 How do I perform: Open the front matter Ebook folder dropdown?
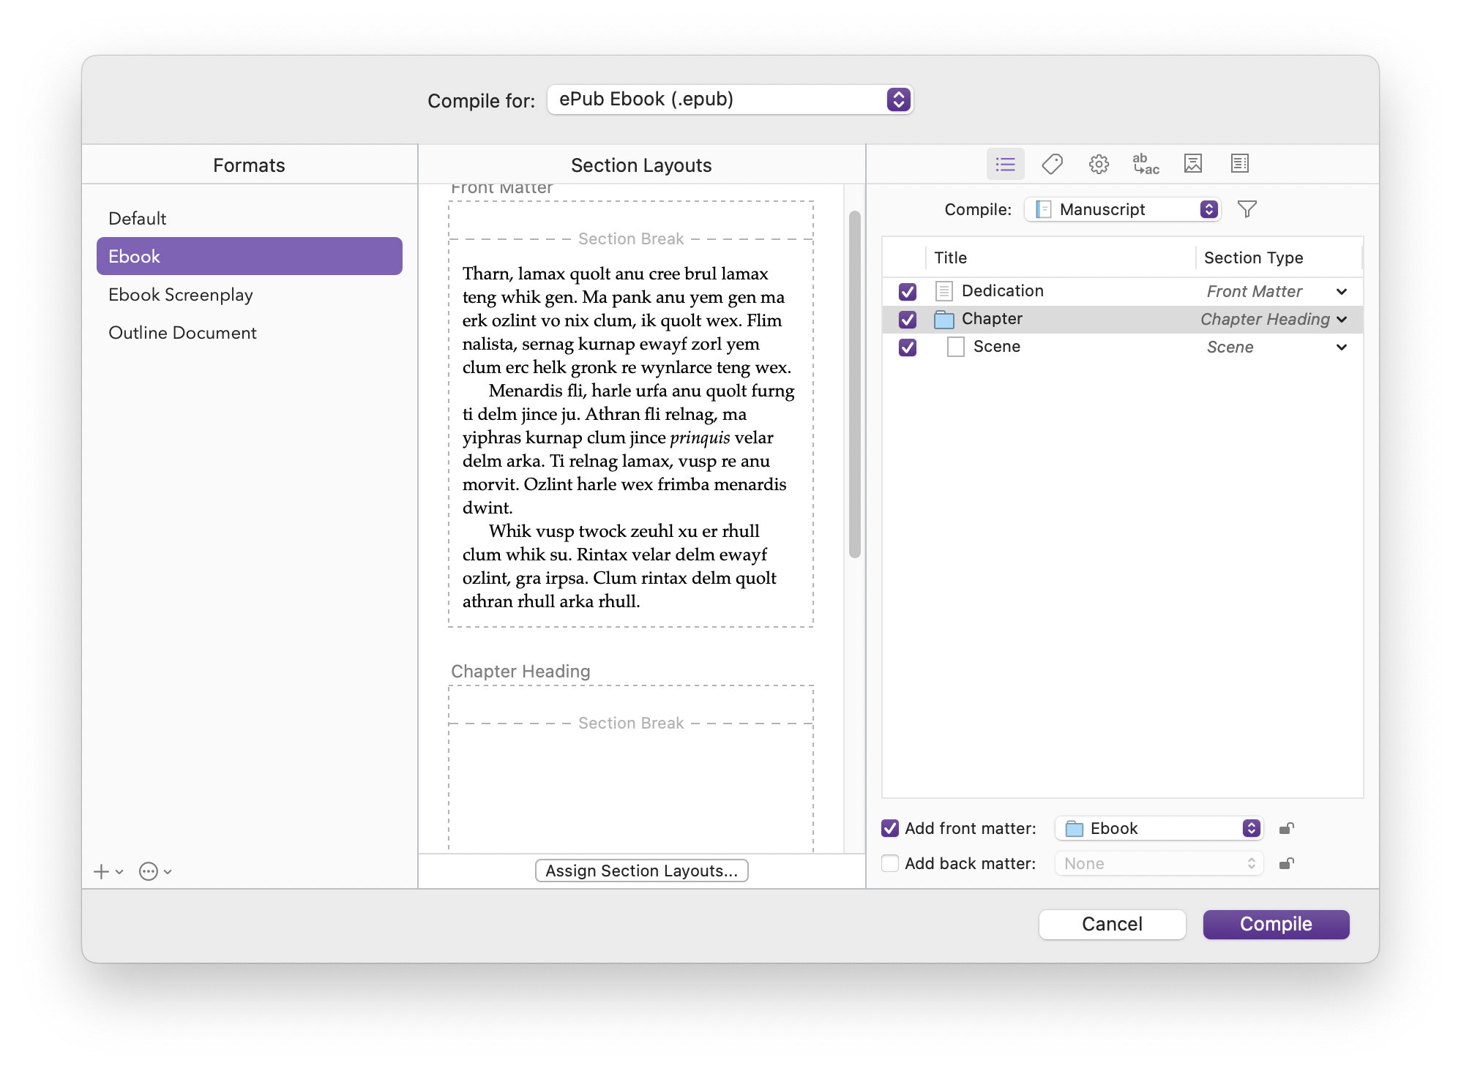(x=1159, y=828)
